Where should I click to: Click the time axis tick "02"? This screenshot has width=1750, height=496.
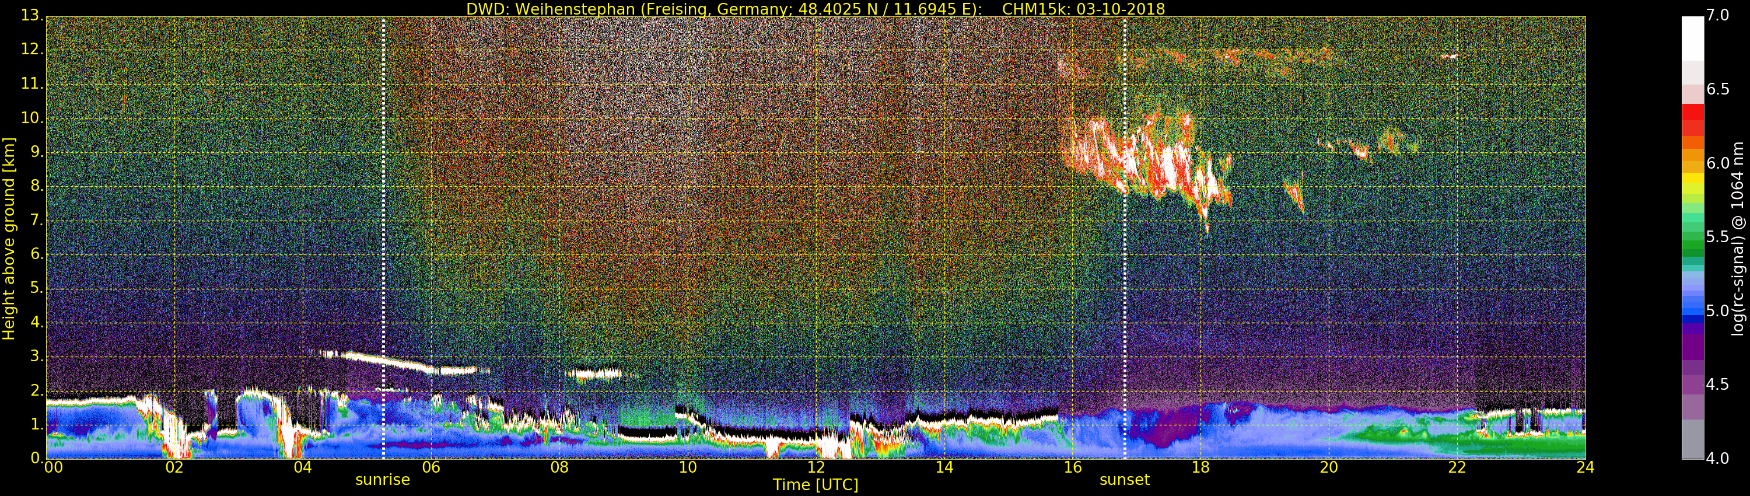click(x=174, y=467)
